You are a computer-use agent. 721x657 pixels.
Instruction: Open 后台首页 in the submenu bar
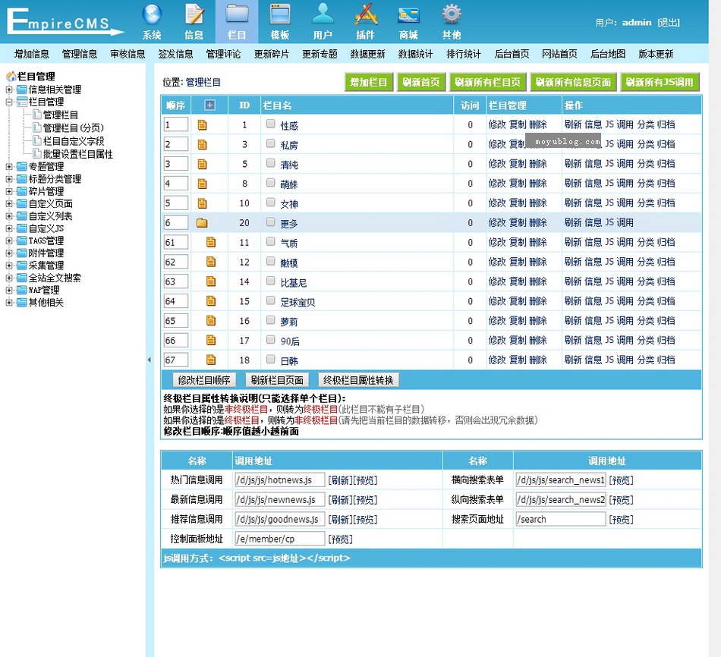click(x=512, y=54)
